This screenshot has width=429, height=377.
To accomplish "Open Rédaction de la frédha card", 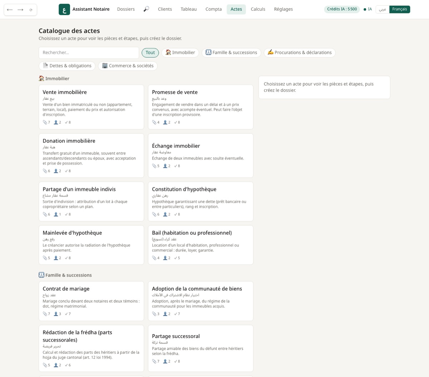I will (91, 348).
